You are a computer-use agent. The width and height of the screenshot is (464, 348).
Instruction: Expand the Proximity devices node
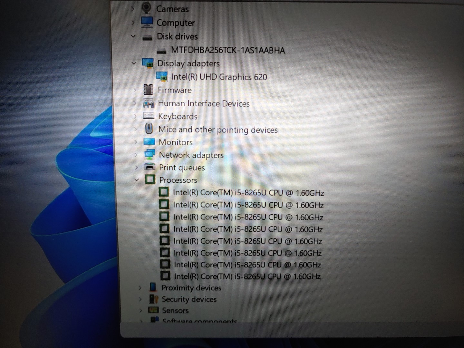[140, 288]
